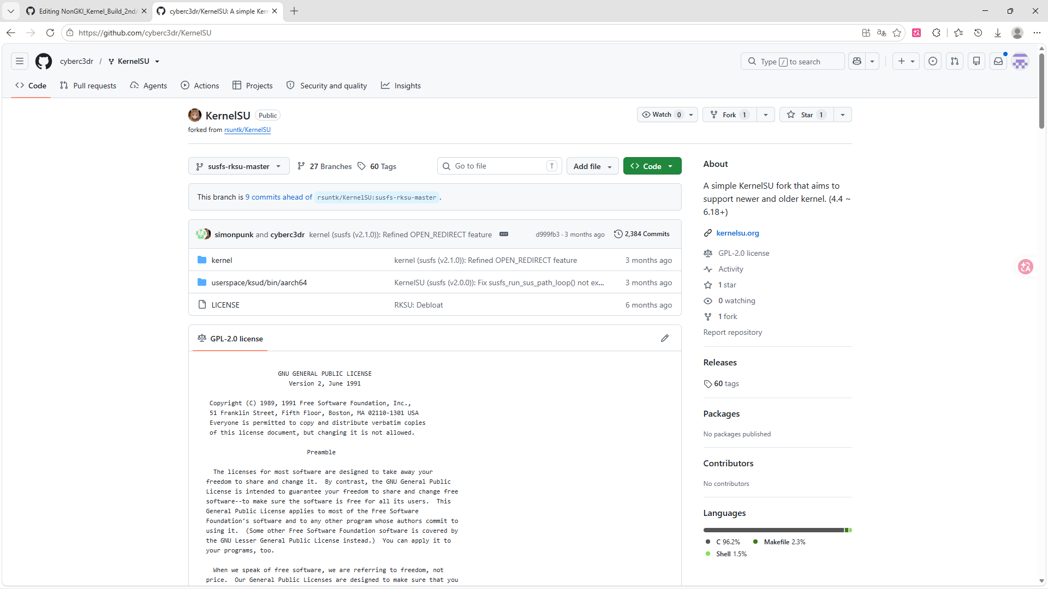The height and width of the screenshot is (589, 1048).
Task: Switch to the Actions tab
Action: pos(200,86)
